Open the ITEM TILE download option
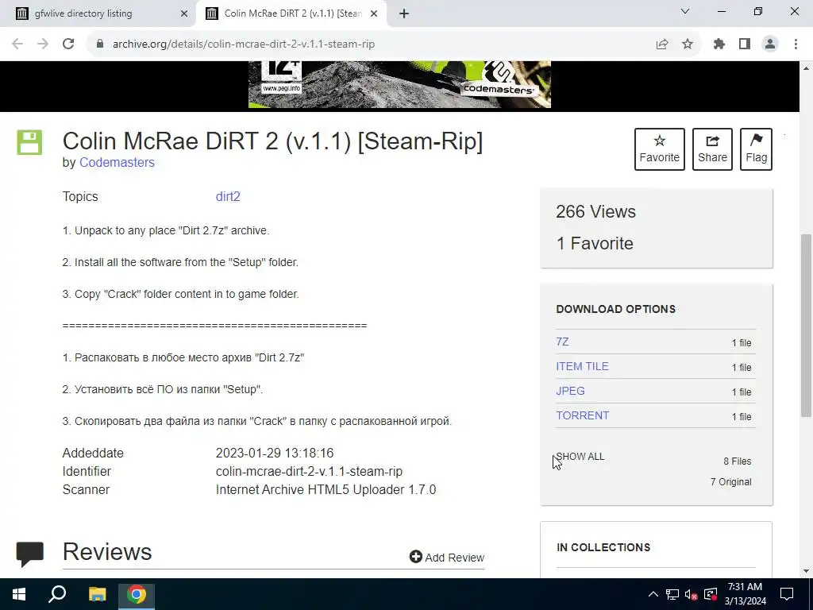Image resolution: width=813 pixels, height=610 pixels. tap(582, 366)
